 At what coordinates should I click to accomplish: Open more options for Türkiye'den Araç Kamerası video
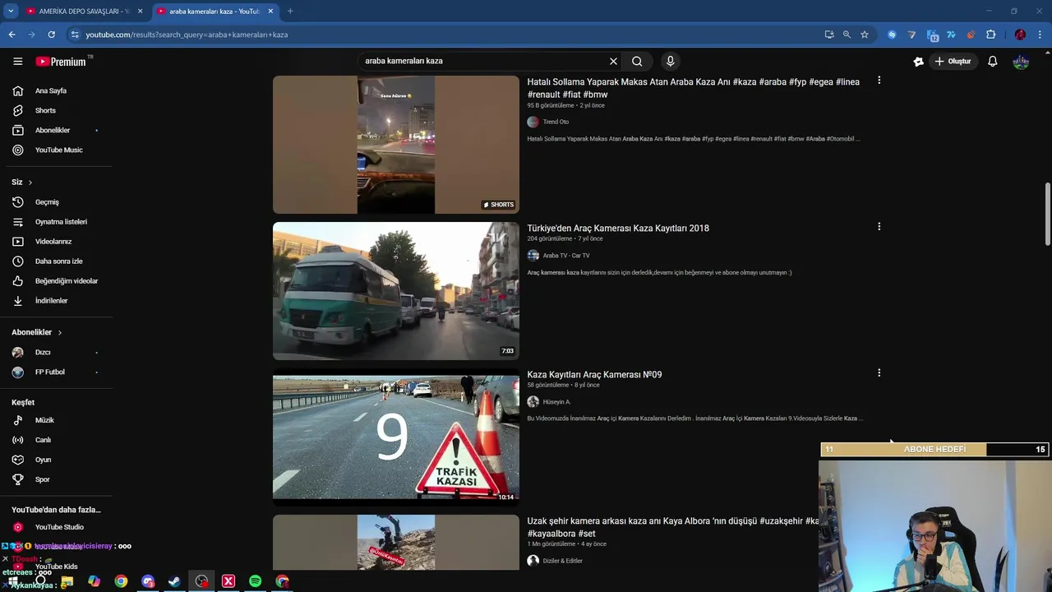coord(879,227)
